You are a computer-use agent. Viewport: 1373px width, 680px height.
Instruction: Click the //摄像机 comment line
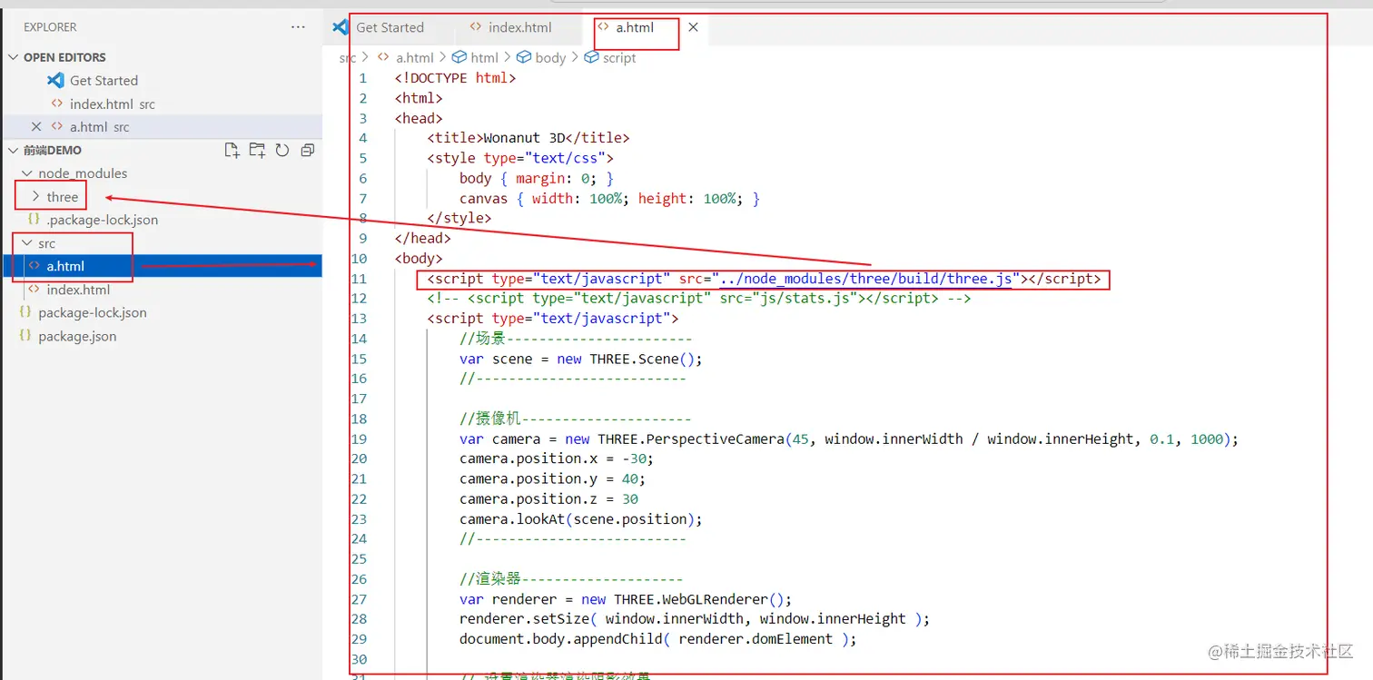click(576, 419)
